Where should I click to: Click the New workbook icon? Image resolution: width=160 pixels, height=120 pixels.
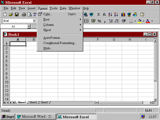click(x=5, y=14)
